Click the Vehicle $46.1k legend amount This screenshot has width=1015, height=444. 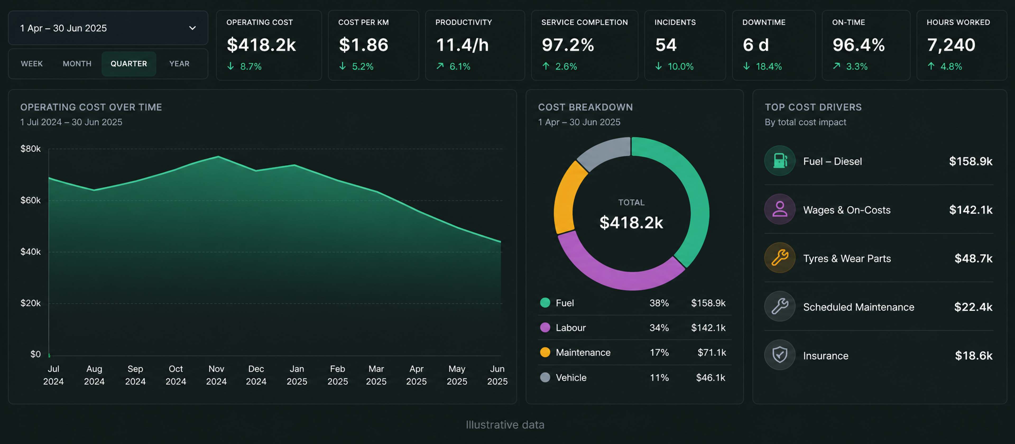point(710,378)
